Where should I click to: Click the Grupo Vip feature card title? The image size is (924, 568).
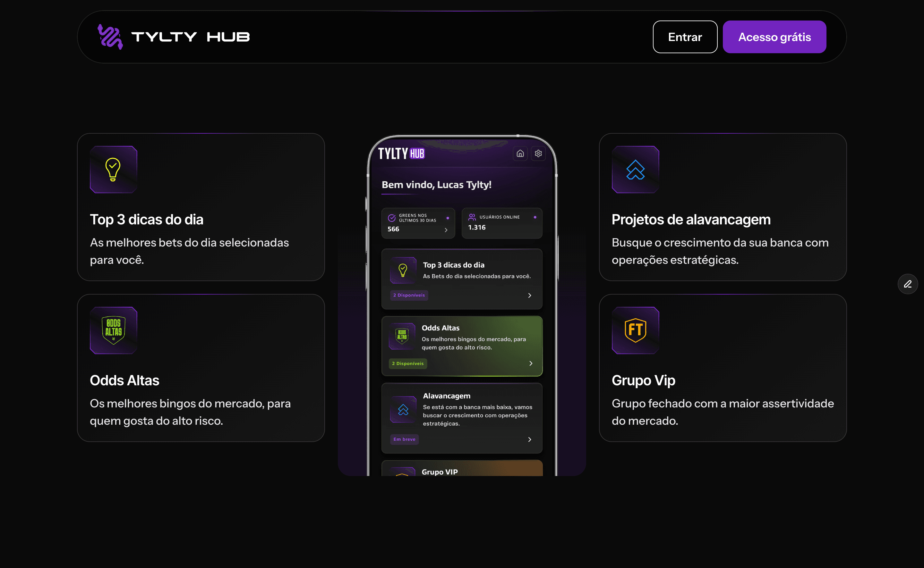tap(643, 380)
